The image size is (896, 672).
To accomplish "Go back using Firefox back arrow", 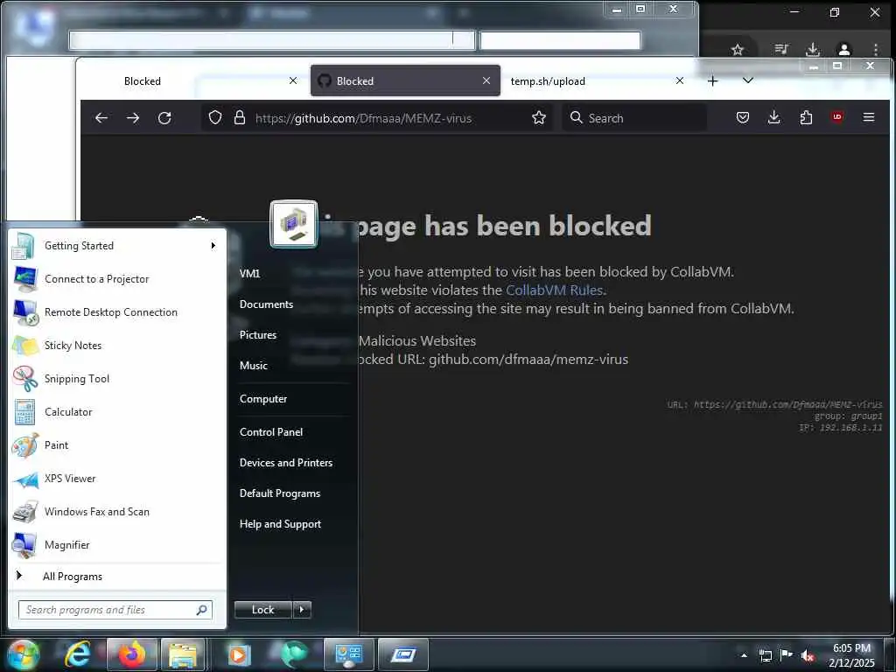I will tap(101, 118).
